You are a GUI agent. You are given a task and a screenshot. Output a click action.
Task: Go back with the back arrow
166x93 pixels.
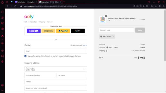pyautogui.click(x=7, y=6)
